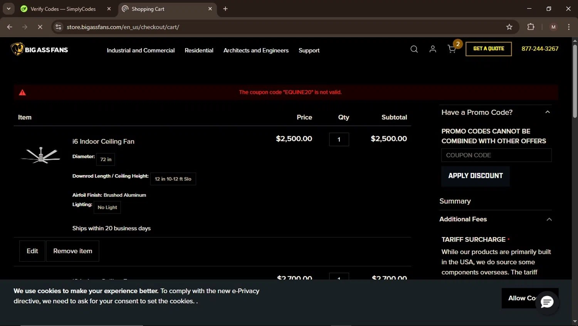
Task: Click the APPLY DISCOUNT button
Action: coord(476,176)
